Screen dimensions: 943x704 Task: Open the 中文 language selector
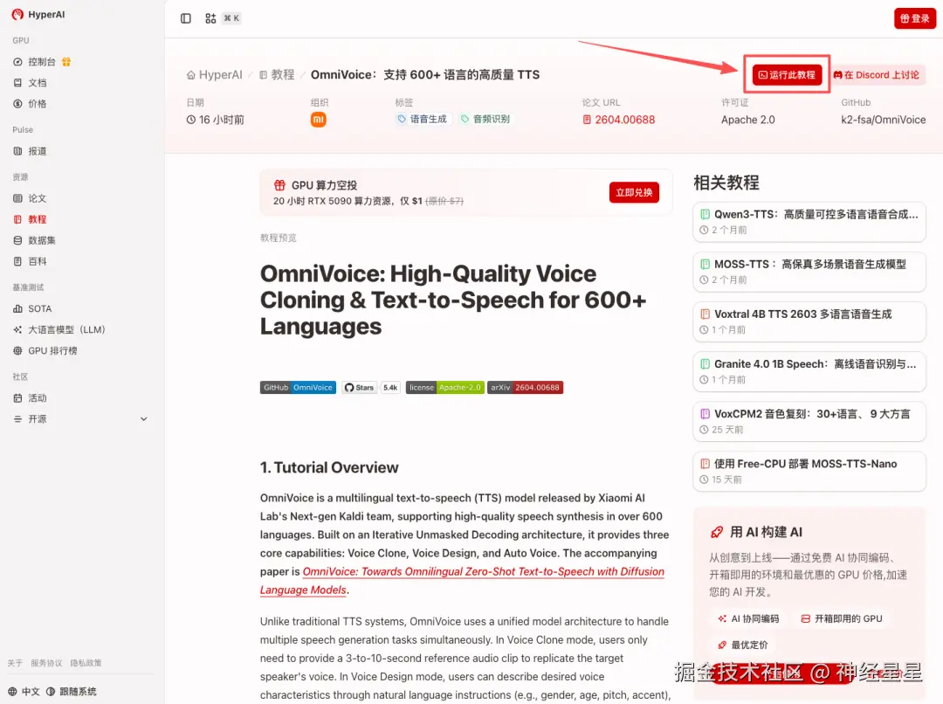pyautogui.click(x=24, y=692)
